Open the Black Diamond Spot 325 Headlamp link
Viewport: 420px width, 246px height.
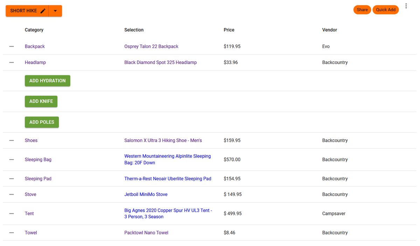[x=161, y=62]
